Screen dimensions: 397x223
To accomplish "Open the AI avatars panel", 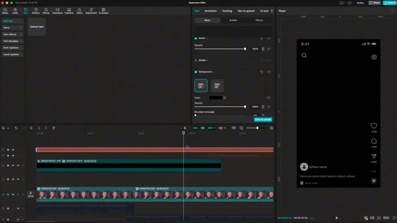I will tap(104, 11).
